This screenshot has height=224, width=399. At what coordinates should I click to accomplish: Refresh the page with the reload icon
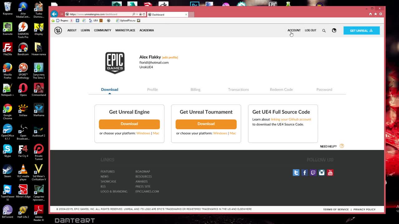(x=144, y=14)
